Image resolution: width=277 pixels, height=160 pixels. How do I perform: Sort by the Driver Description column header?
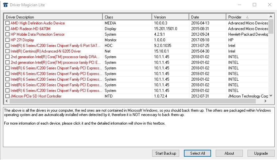point(53,17)
